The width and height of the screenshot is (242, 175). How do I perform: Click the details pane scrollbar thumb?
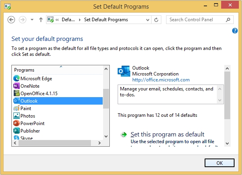click(x=227, y=95)
